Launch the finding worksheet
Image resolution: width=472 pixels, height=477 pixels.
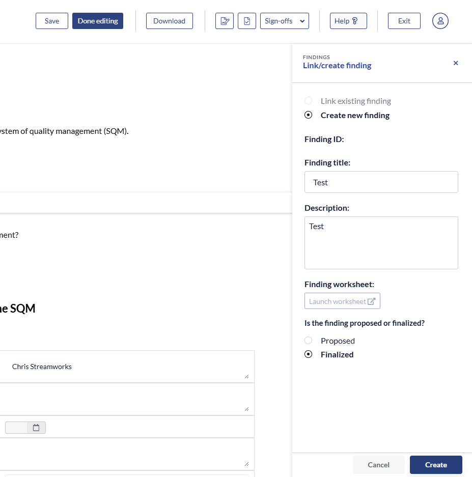click(x=342, y=301)
